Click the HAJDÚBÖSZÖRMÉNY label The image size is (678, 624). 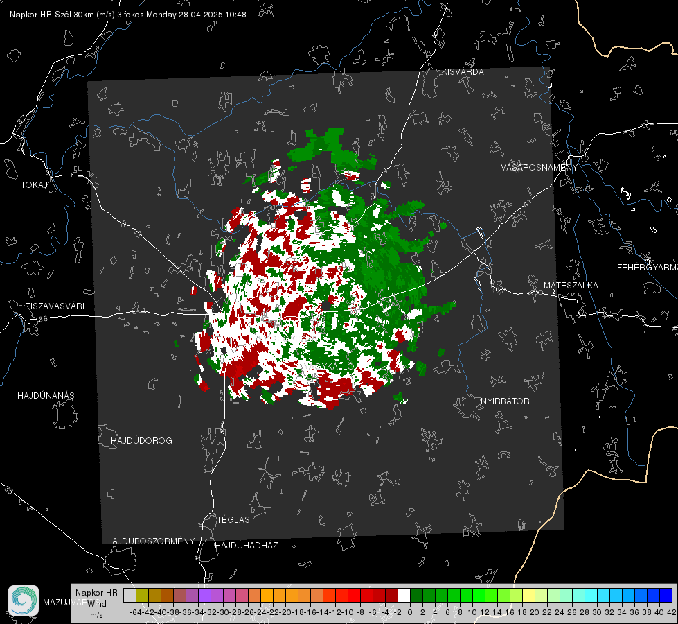click(150, 541)
